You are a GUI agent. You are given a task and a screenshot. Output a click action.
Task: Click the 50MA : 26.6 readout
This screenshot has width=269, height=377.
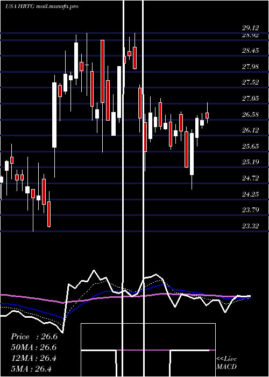34,347
